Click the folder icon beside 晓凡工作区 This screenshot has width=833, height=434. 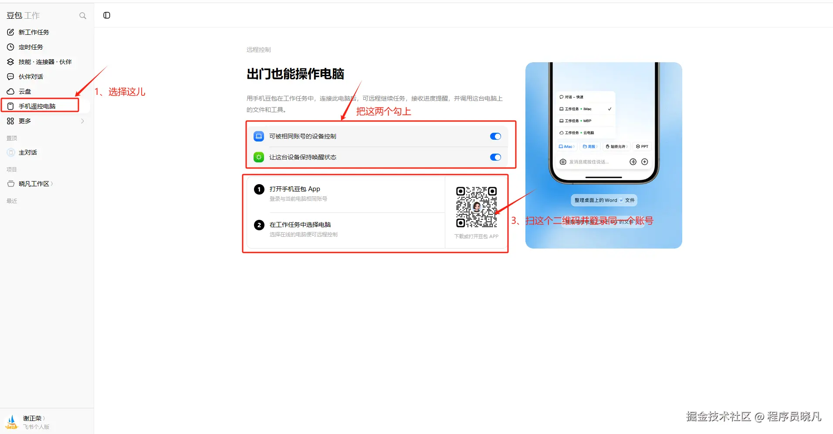click(x=11, y=184)
